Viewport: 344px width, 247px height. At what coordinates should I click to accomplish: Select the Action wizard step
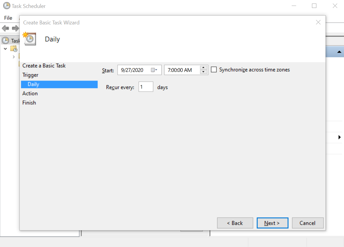click(30, 94)
